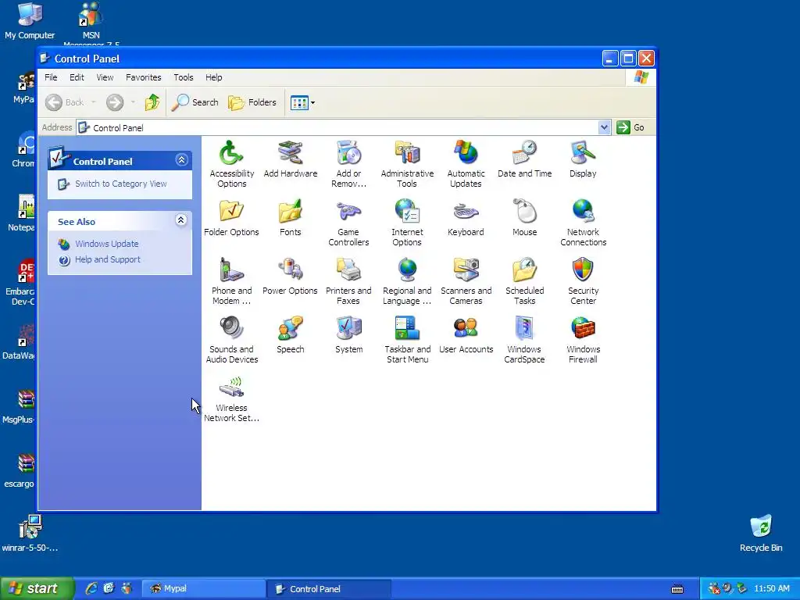Open Windows Update link

click(106, 244)
